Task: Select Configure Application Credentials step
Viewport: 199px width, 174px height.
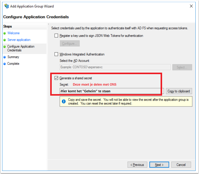Action: point(21,48)
